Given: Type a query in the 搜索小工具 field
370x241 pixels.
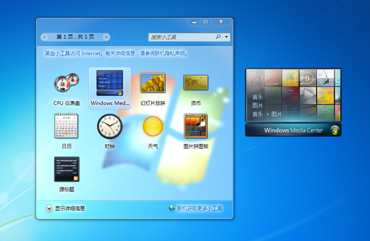Looking at the screenshot, I should coord(182,37).
